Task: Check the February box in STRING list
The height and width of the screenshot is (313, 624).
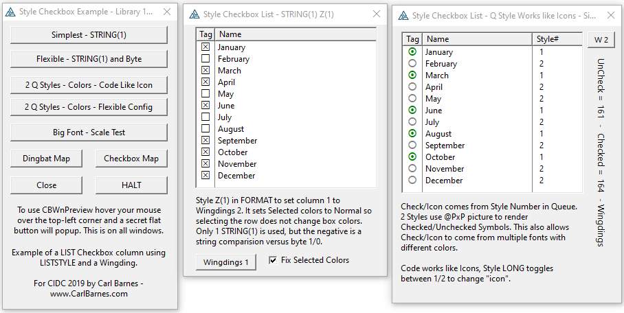Action: click(205, 59)
